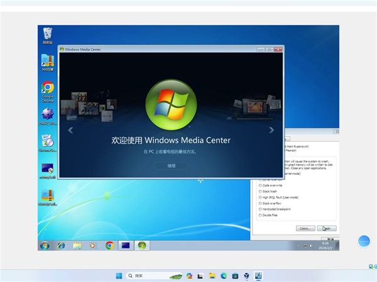377x282 pixels.
Task: Open Chrome from the Windows 7 taskbar
Action: pyautogui.click(x=109, y=246)
